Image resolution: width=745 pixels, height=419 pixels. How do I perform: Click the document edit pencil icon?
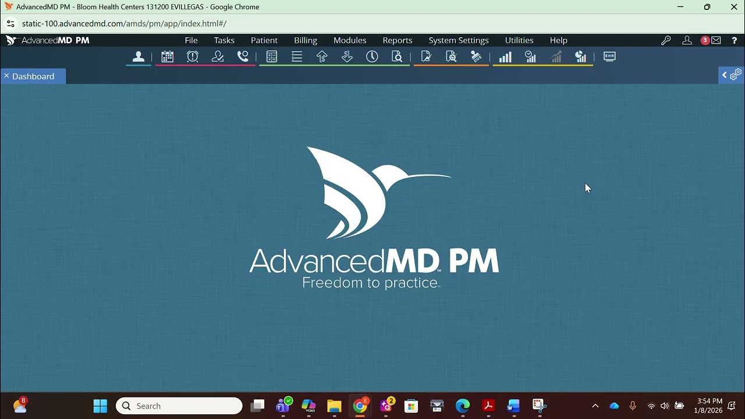point(426,56)
